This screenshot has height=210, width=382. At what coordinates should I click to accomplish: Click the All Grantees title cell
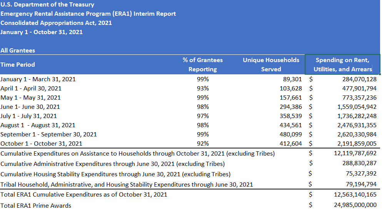pos(18,51)
